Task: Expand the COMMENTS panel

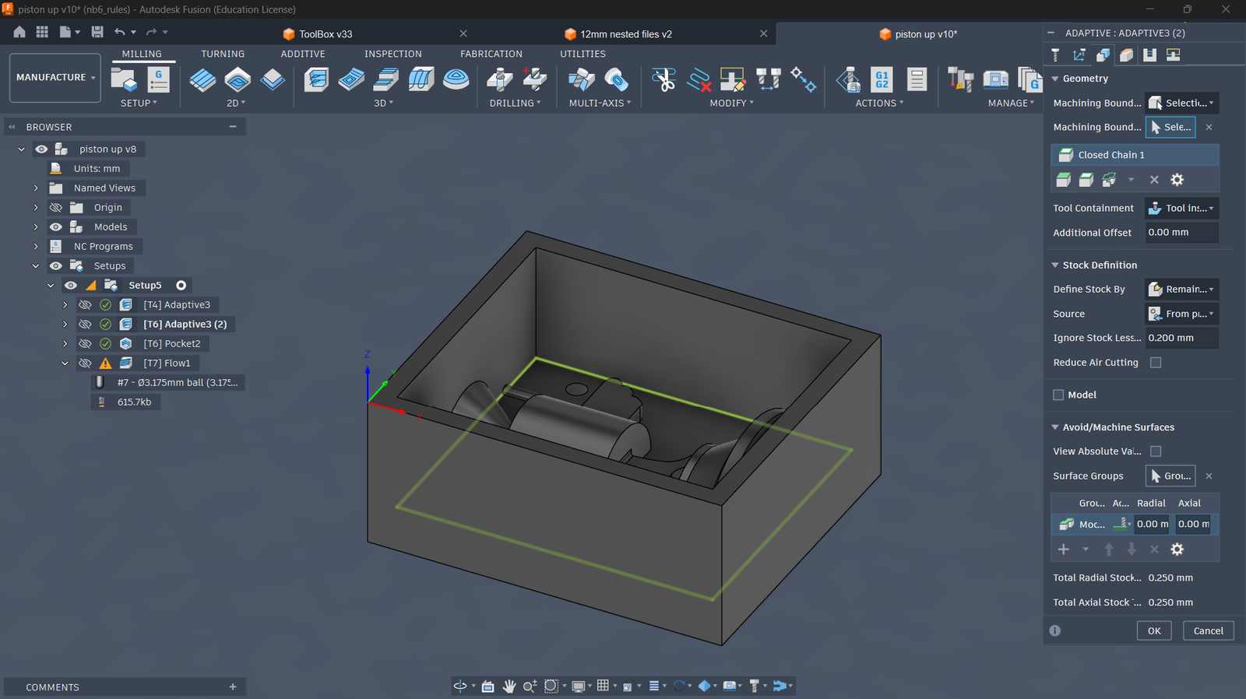Action: [233, 687]
